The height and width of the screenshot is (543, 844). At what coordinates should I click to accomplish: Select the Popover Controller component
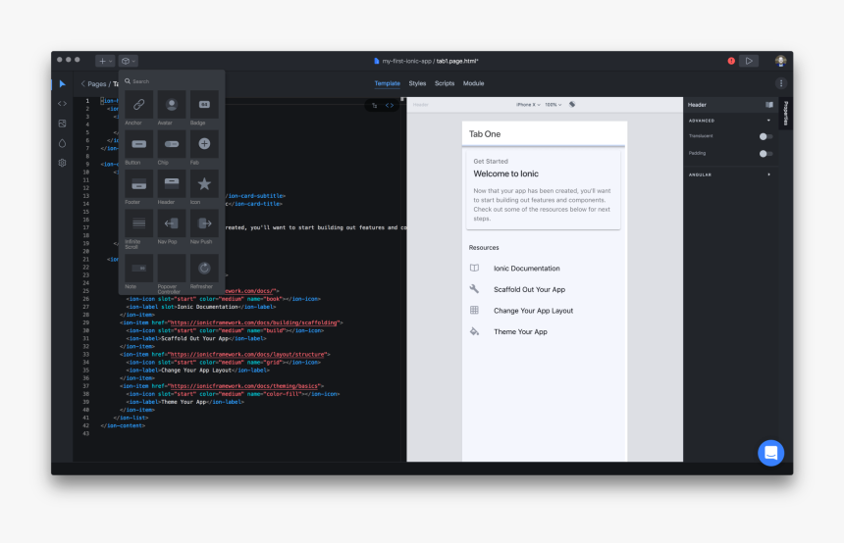[172, 269]
